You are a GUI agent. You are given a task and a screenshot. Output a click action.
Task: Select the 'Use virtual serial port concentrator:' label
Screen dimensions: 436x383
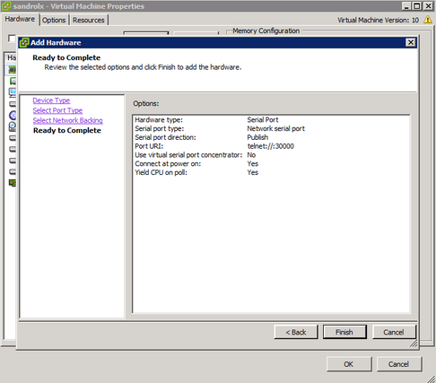(x=188, y=155)
